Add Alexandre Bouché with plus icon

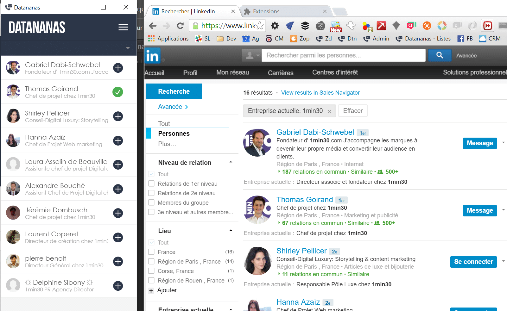pyautogui.click(x=118, y=189)
